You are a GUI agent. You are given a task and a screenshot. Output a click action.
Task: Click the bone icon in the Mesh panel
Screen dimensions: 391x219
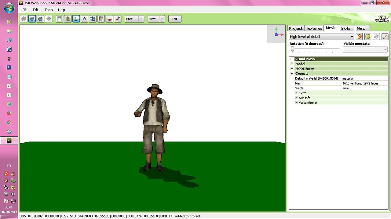point(385,36)
